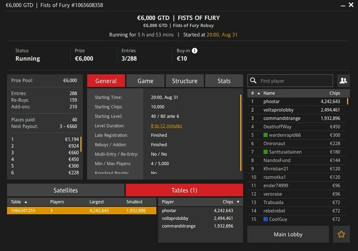Click the Started at 20:00, Aug 31 text
This screenshot has width=358, height=251.
(x=210, y=35)
